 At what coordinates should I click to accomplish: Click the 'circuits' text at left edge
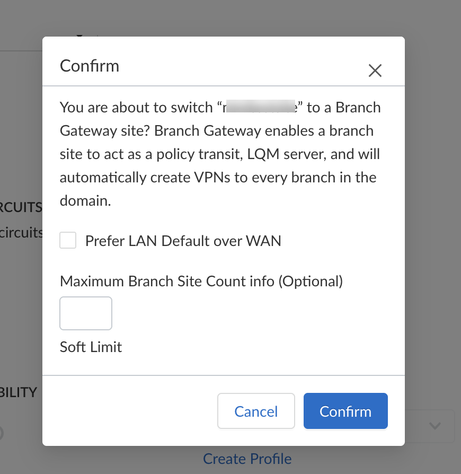point(21,232)
